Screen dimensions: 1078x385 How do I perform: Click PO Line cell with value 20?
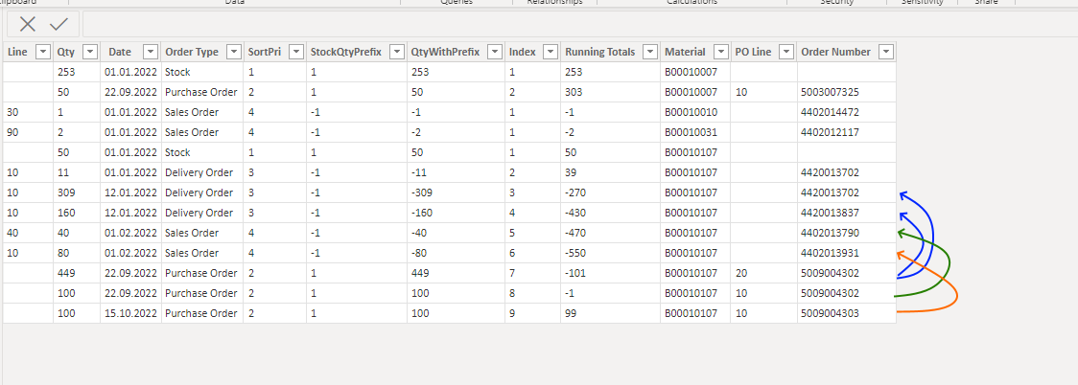pyautogui.click(x=763, y=273)
